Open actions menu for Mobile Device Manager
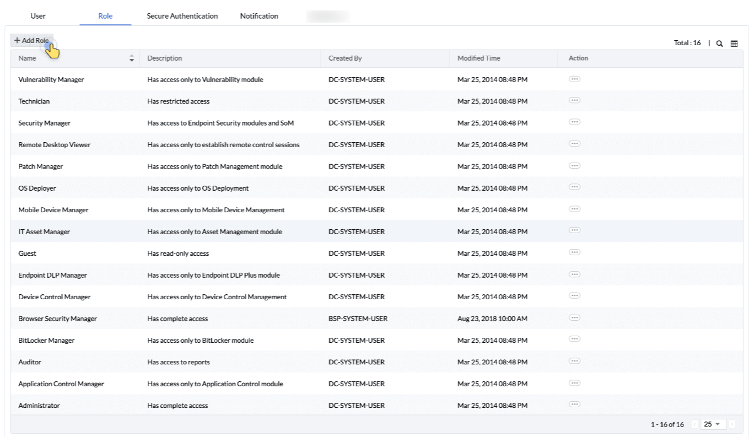Image resolution: width=749 pixels, height=437 pixels. [x=574, y=209]
